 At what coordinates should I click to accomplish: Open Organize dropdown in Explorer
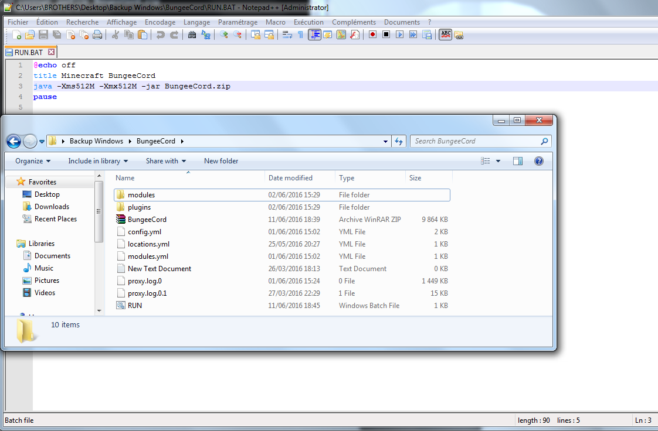(x=33, y=161)
